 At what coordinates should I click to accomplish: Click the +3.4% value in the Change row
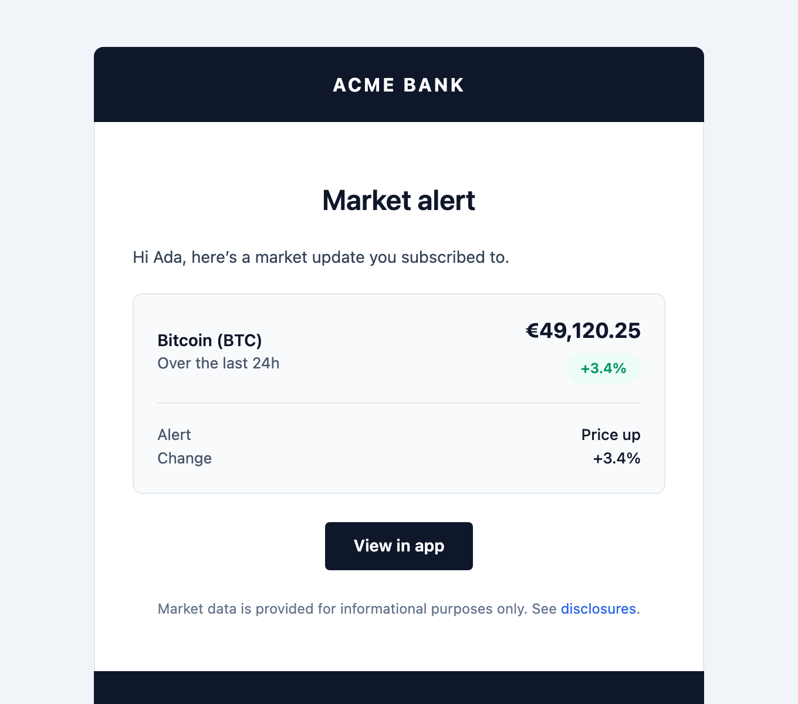tap(616, 458)
